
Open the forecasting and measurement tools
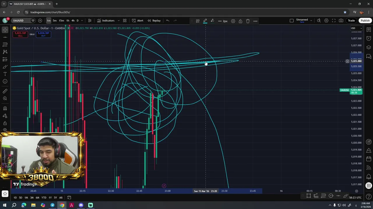(5, 59)
